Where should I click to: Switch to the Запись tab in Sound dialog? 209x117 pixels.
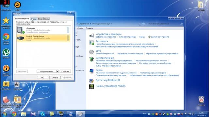coord(33,19)
